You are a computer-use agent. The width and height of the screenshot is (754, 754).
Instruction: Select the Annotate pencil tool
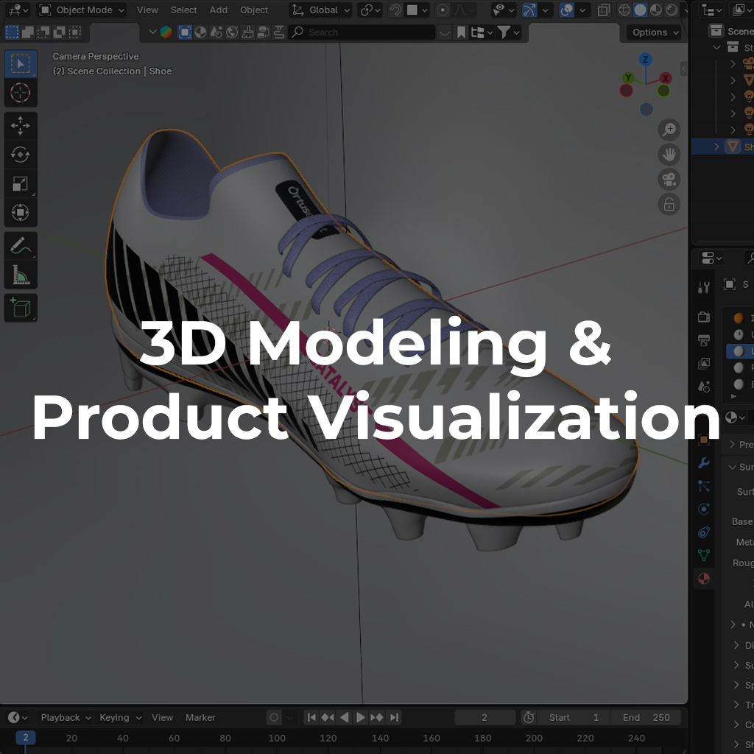point(20,246)
